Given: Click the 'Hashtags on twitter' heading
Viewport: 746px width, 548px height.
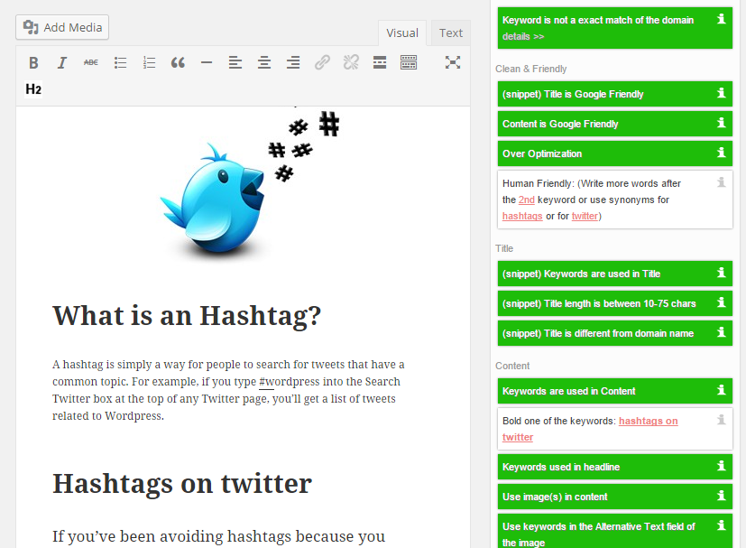Looking at the screenshot, I should tap(181, 483).
